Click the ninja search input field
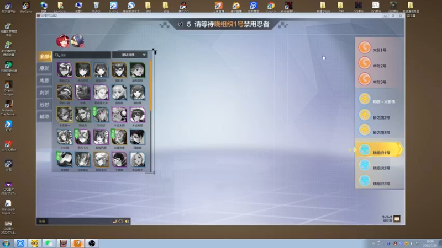The width and height of the screenshot is (442, 248). (x=82, y=55)
